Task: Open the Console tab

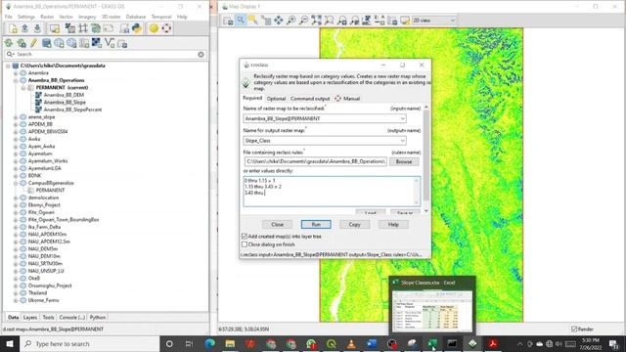Action: (71, 317)
